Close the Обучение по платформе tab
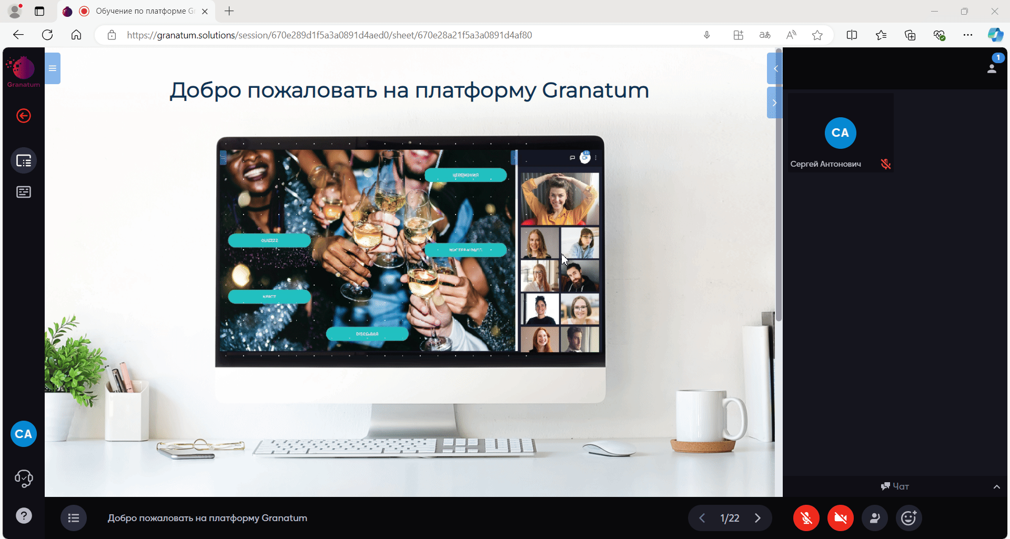The width and height of the screenshot is (1010, 539). pos(205,11)
